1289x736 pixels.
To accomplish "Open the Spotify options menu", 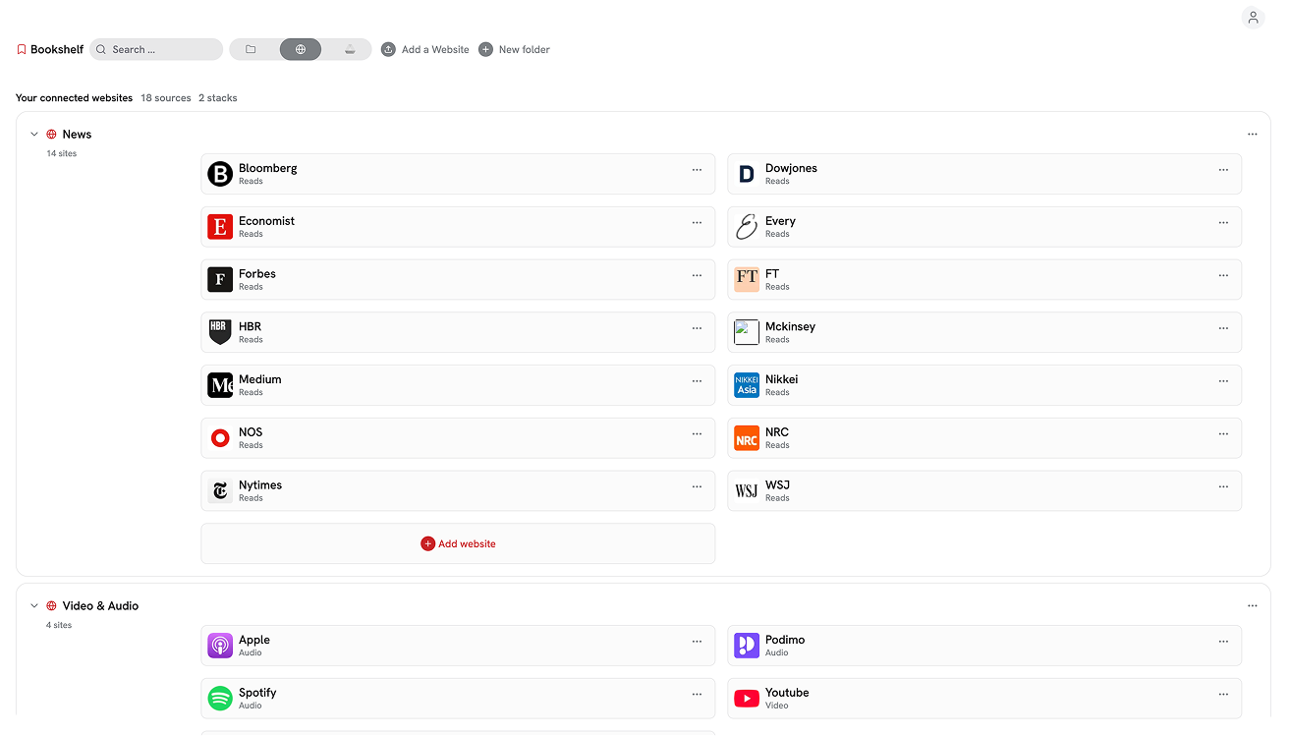I will 697,695.
